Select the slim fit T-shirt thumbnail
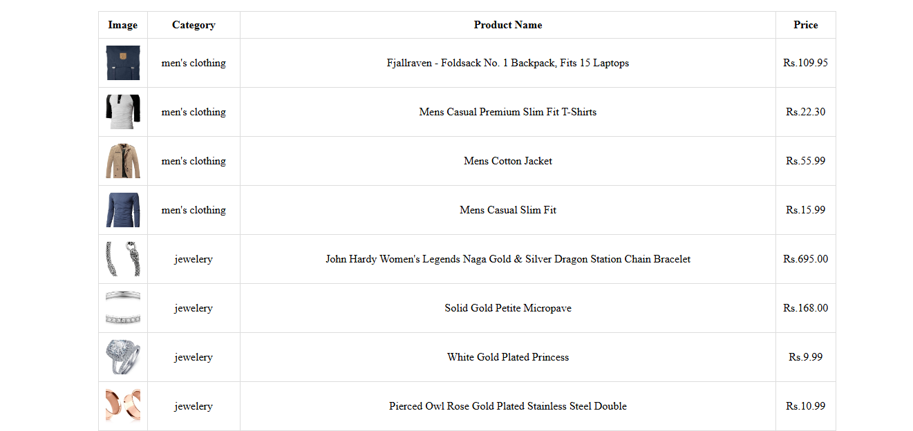913x431 pixels. click(x=123, y=112)
